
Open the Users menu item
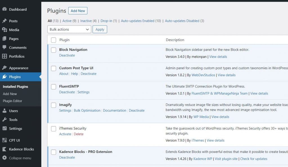coord(13,111)
